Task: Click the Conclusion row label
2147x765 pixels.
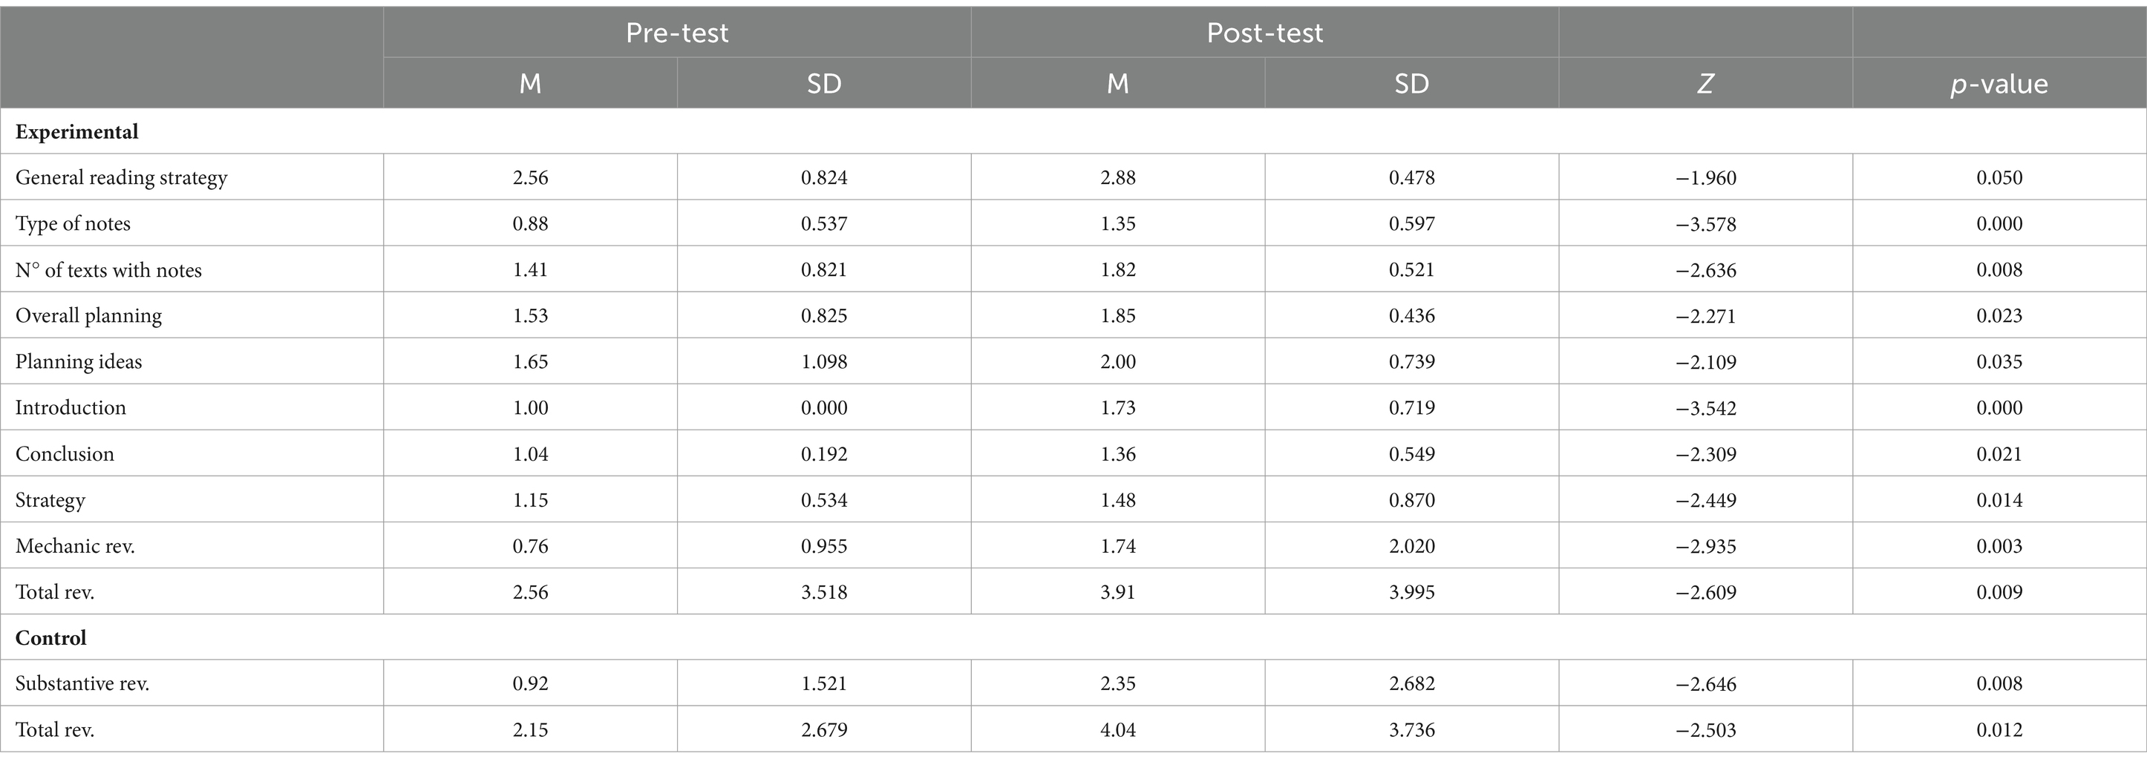Action: point(64,454)
